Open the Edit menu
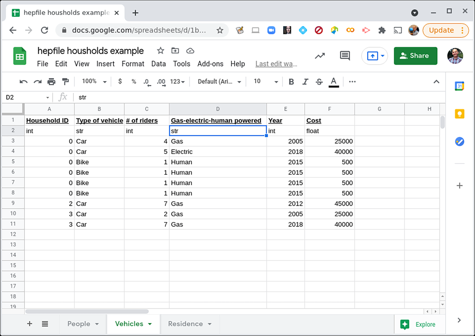 tap(61, 64)
